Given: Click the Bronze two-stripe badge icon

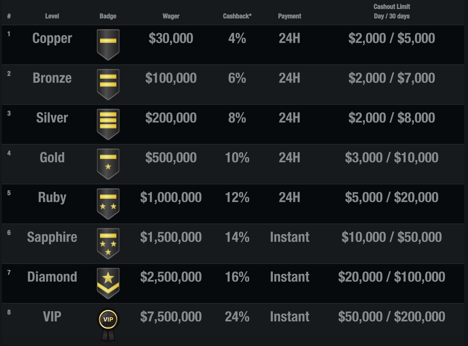Looking at the screenshot, I should coord(108,85).
